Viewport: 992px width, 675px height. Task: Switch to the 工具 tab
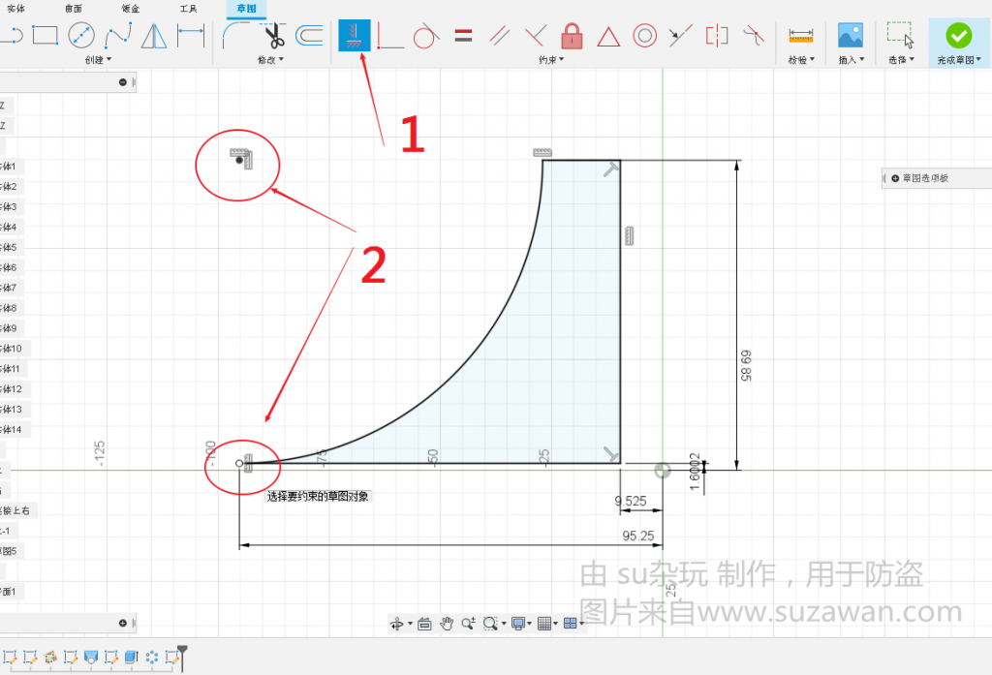pos(189,8)
